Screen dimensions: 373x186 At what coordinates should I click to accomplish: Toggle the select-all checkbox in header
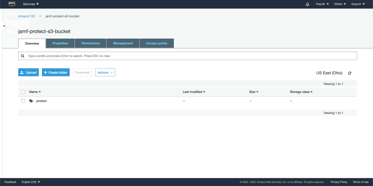coord(23,92)
